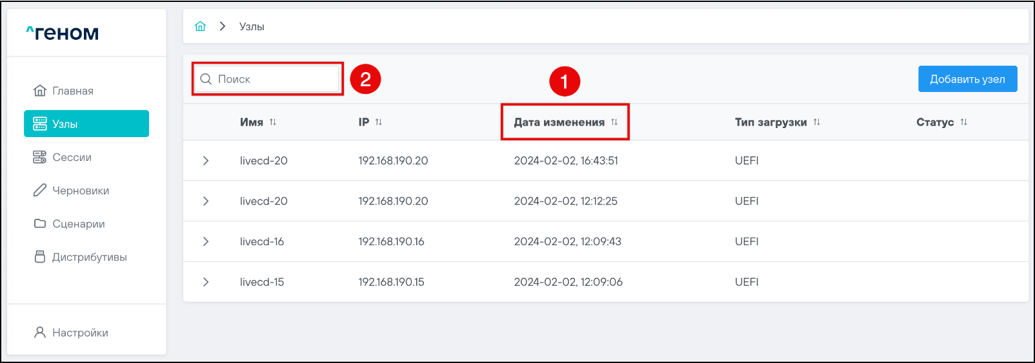
Task: Select Дистрибутивы in the sidebar
Action: 89,257
